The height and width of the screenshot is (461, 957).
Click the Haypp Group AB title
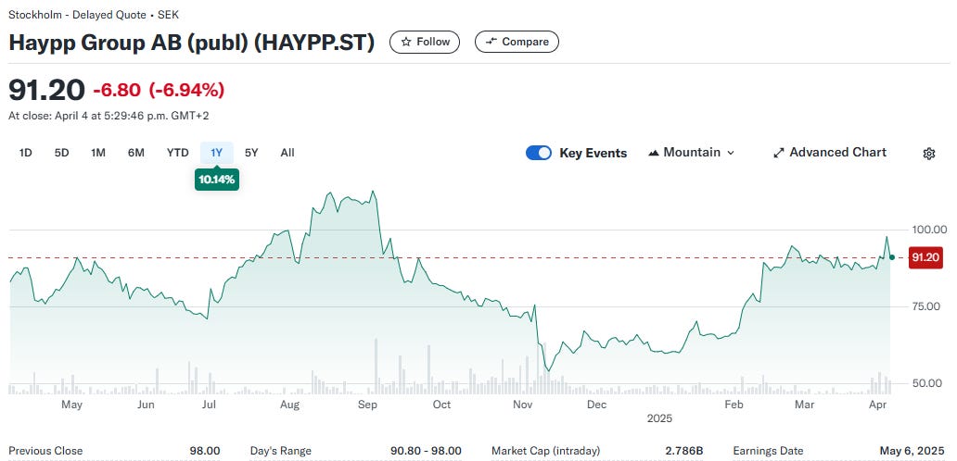pos(191,43)
